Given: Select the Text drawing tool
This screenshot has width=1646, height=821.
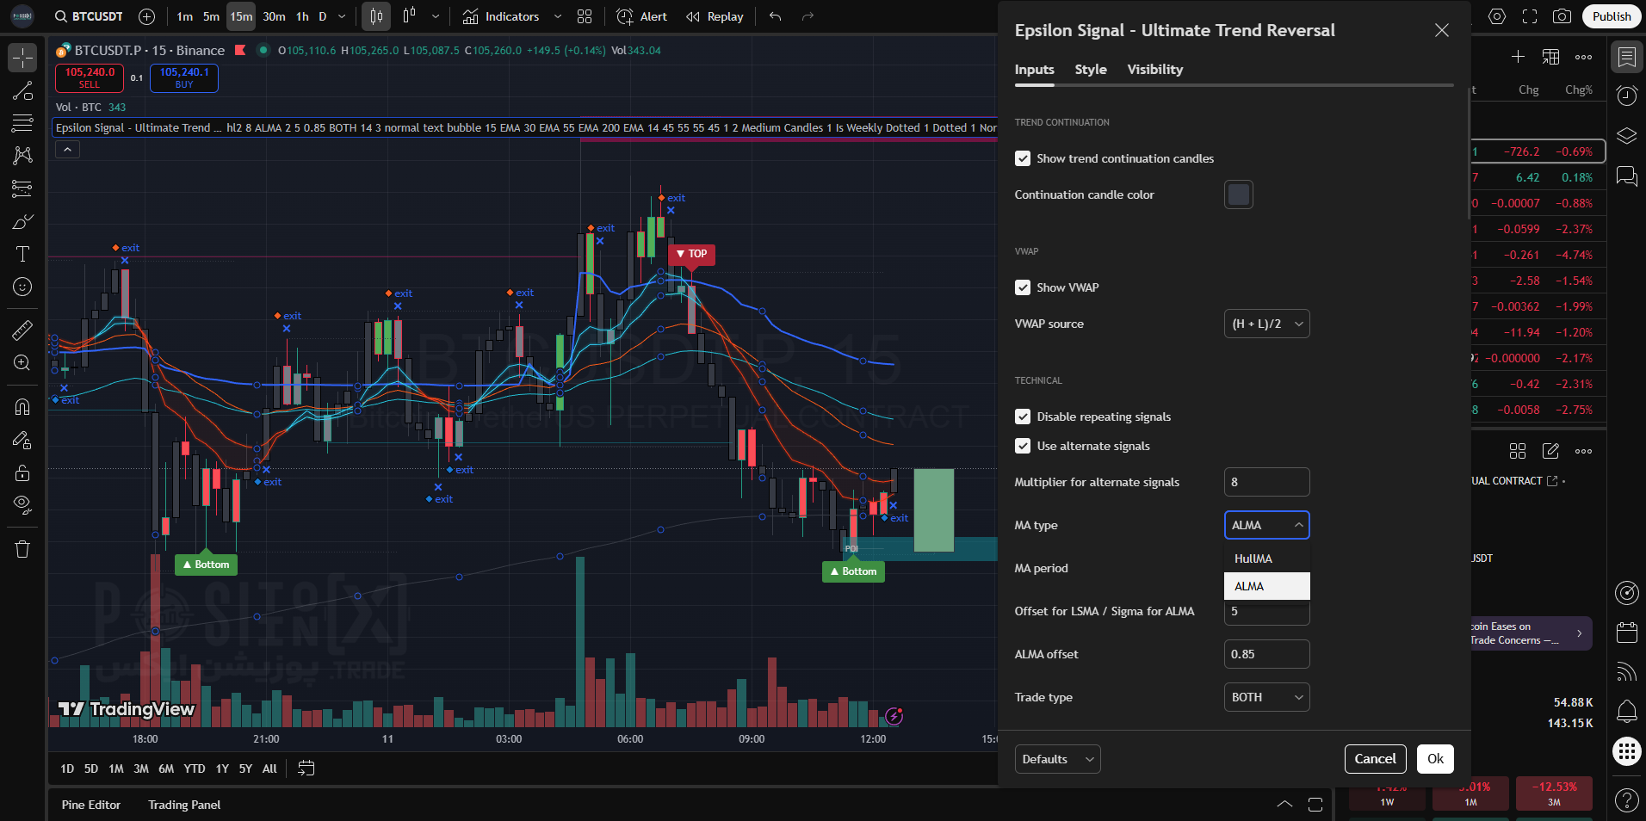Looking at the screenshot, I should 22,254.
